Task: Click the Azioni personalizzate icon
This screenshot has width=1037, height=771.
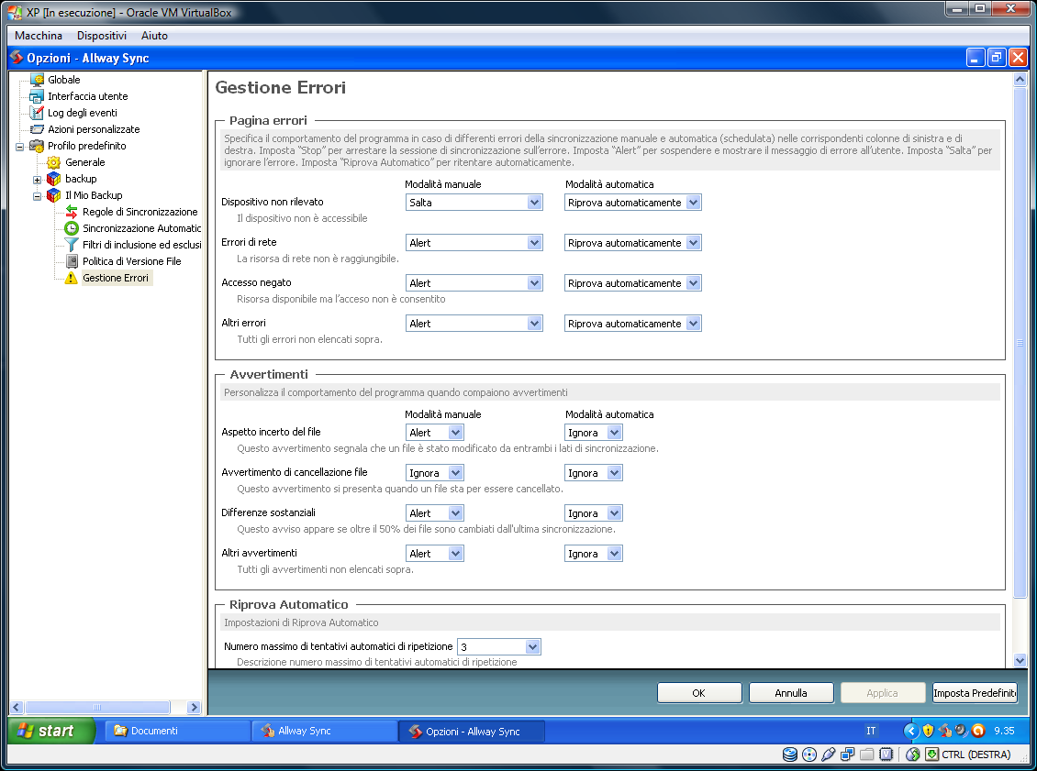Action: point(37,129)
